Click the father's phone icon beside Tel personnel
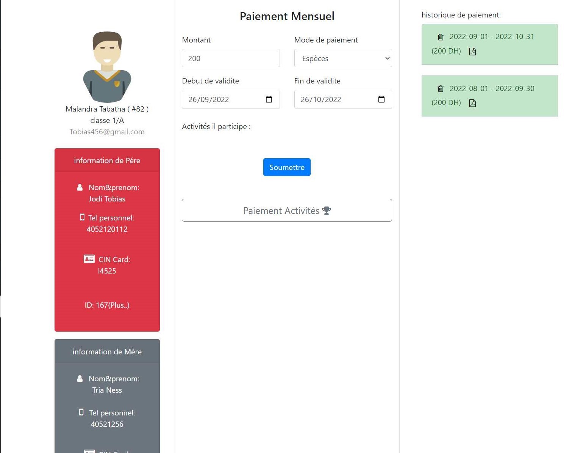This screenshot has height=453, width=583. click(x=82, y=217)
